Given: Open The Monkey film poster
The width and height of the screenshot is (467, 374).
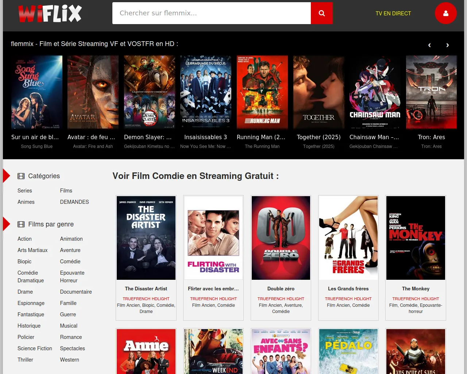Looking at the screenshot, I should (x=416, y=238).
